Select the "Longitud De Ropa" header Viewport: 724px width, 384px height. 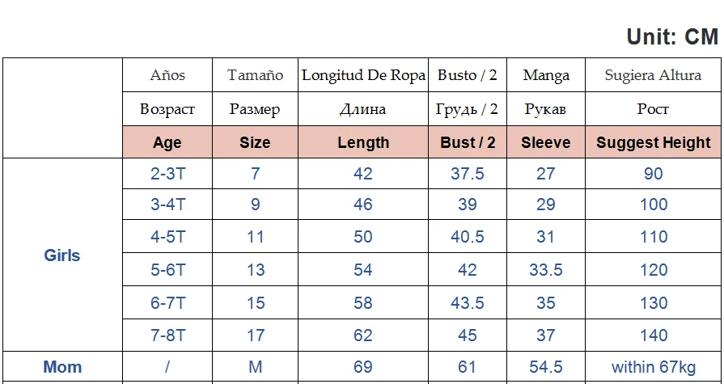click(x=363, y=75)
